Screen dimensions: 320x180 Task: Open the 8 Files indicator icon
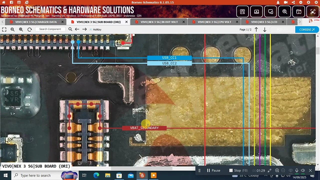314,20
